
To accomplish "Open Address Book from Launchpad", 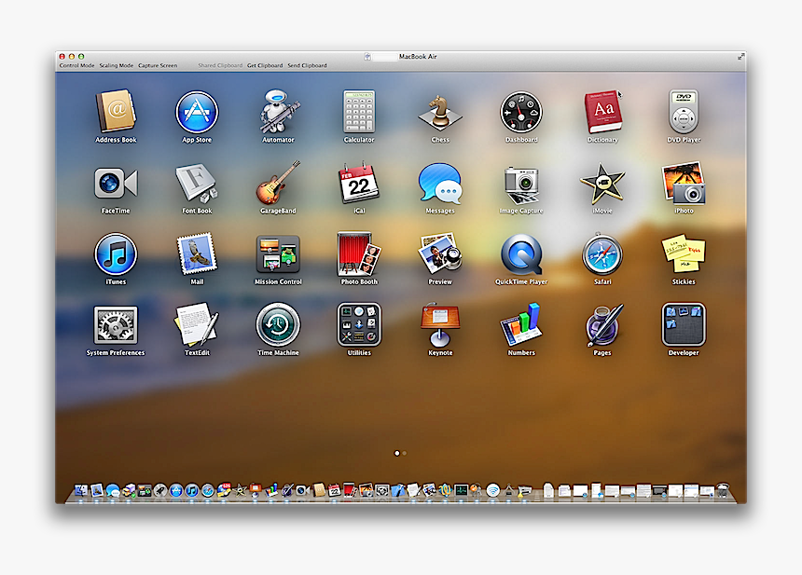I will [x=117, y=112].
